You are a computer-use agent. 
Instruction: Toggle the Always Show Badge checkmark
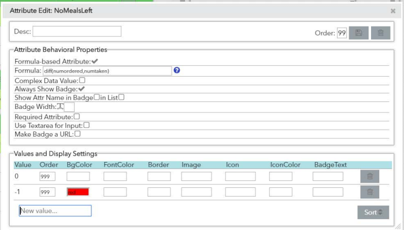pyautogui.click(x=81, y=89)
